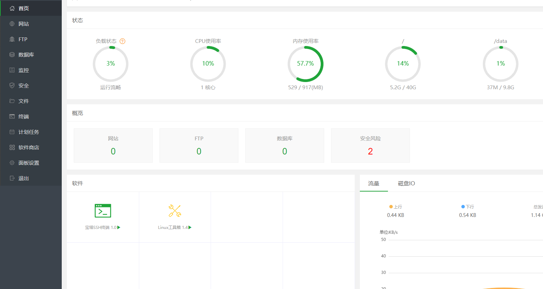The width and height of the screenshot is (543, 289).
Task: Click the 安全风险 card showing 2
Action: [x=370, y=146]
